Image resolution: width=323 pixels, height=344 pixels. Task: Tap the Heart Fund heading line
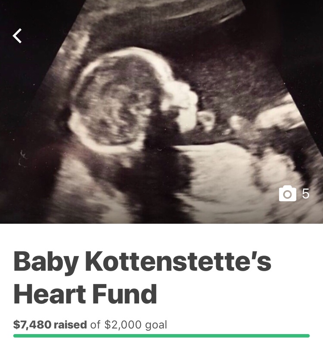tap(85, 294)
